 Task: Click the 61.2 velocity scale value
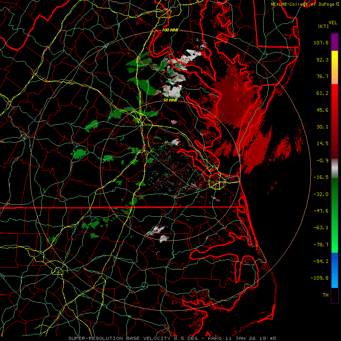[322, 93]
